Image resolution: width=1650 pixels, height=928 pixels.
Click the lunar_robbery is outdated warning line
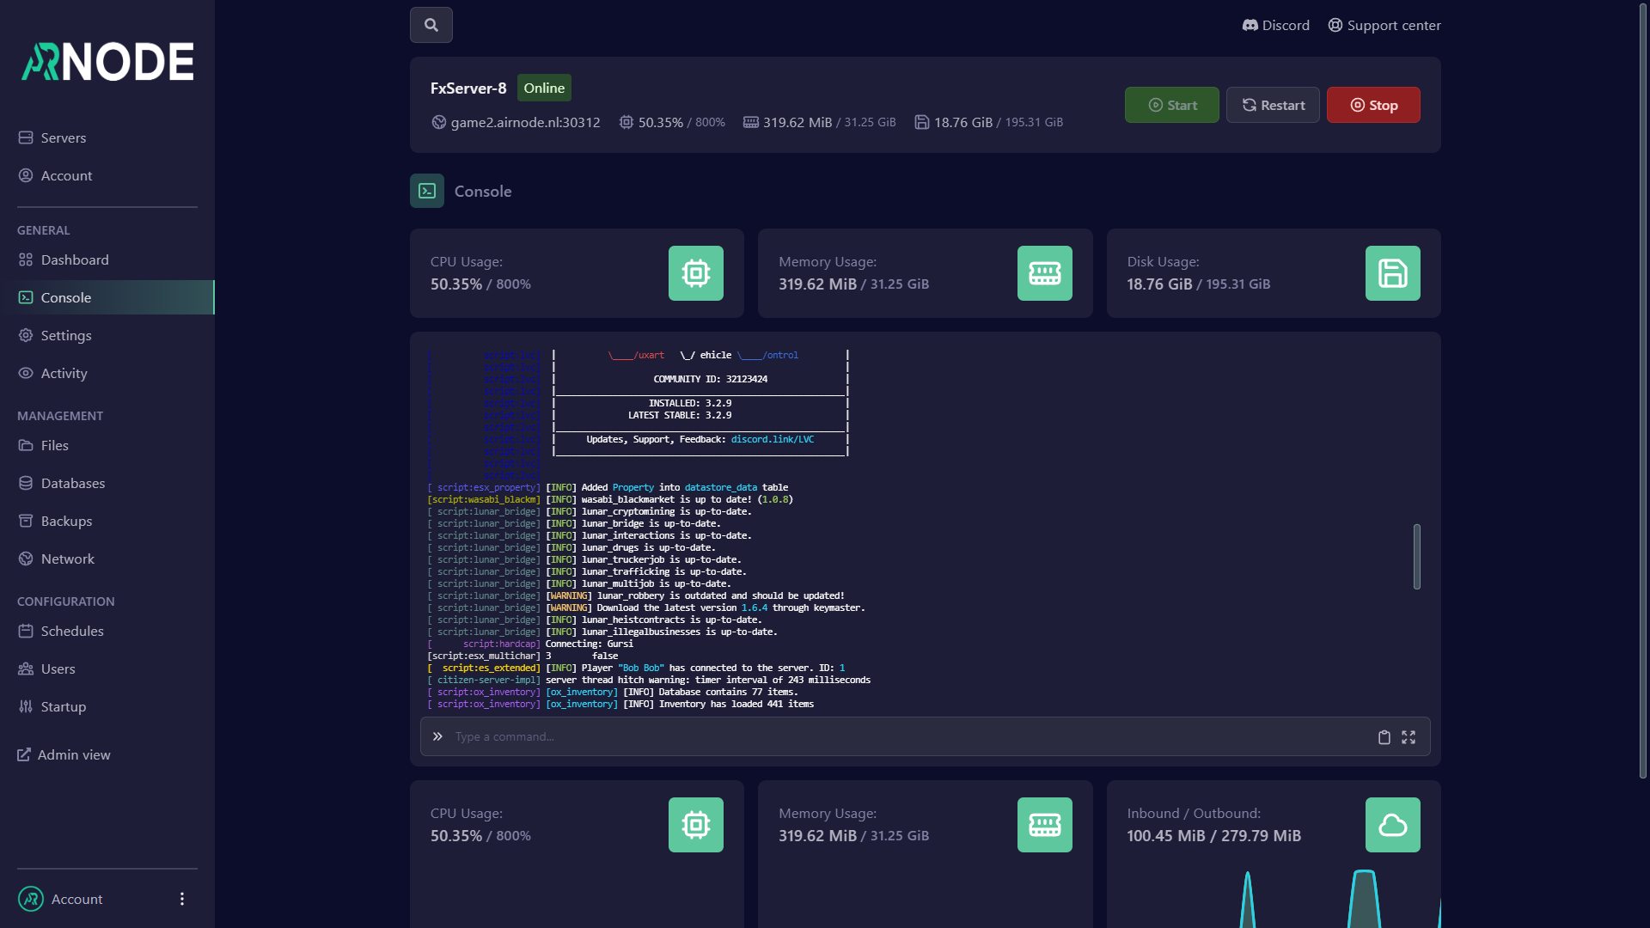tap(636, 595)
